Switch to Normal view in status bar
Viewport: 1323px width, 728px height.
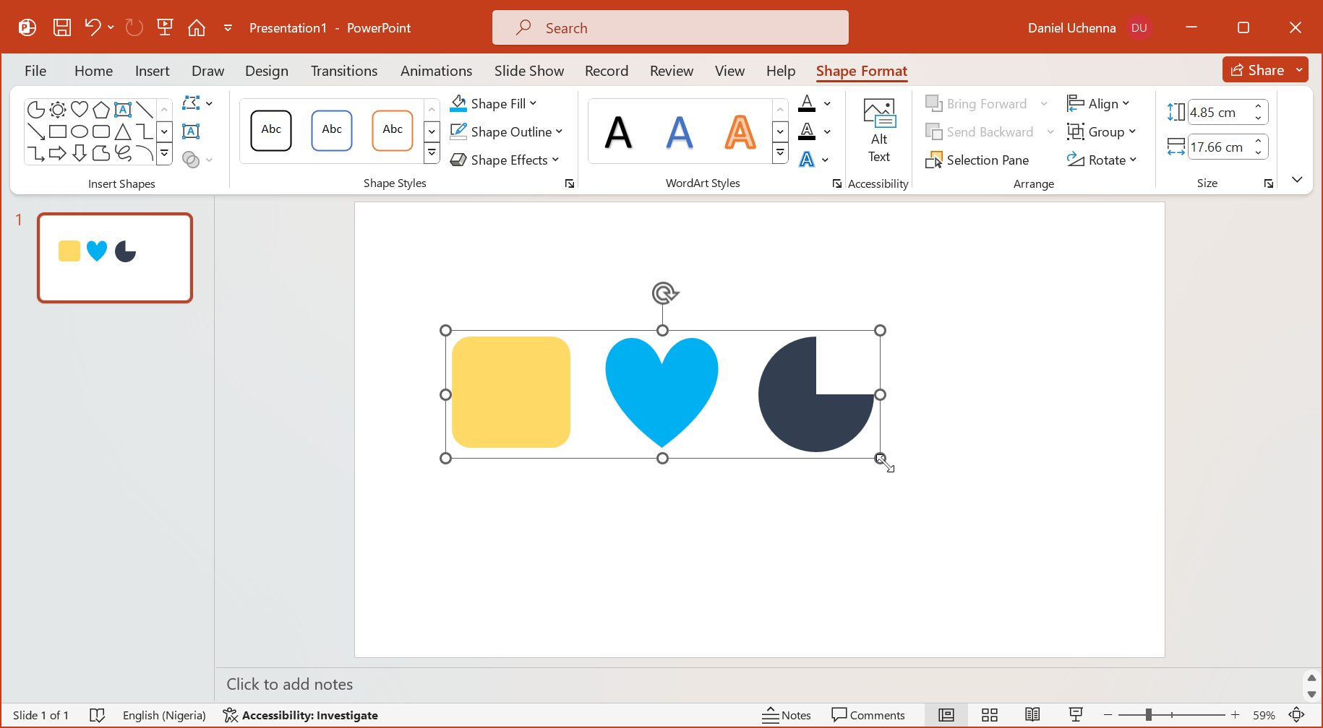[x=946, y=715]
